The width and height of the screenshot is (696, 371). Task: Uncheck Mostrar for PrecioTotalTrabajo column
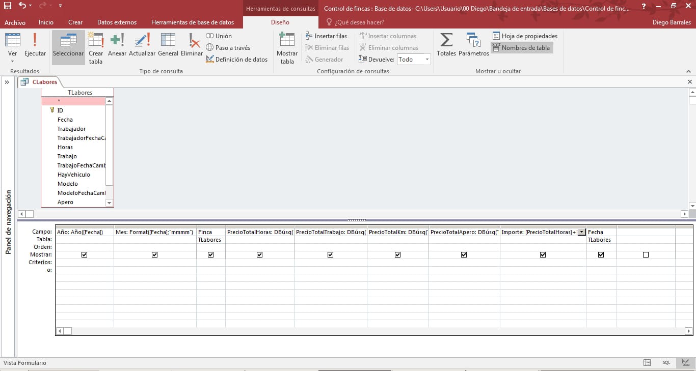click(331, 254)
